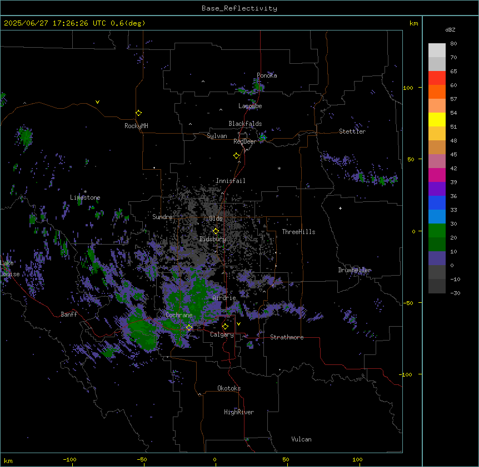Click the Banff label
The height and width of the screenshot is (467, 479).
click(69, 314)
